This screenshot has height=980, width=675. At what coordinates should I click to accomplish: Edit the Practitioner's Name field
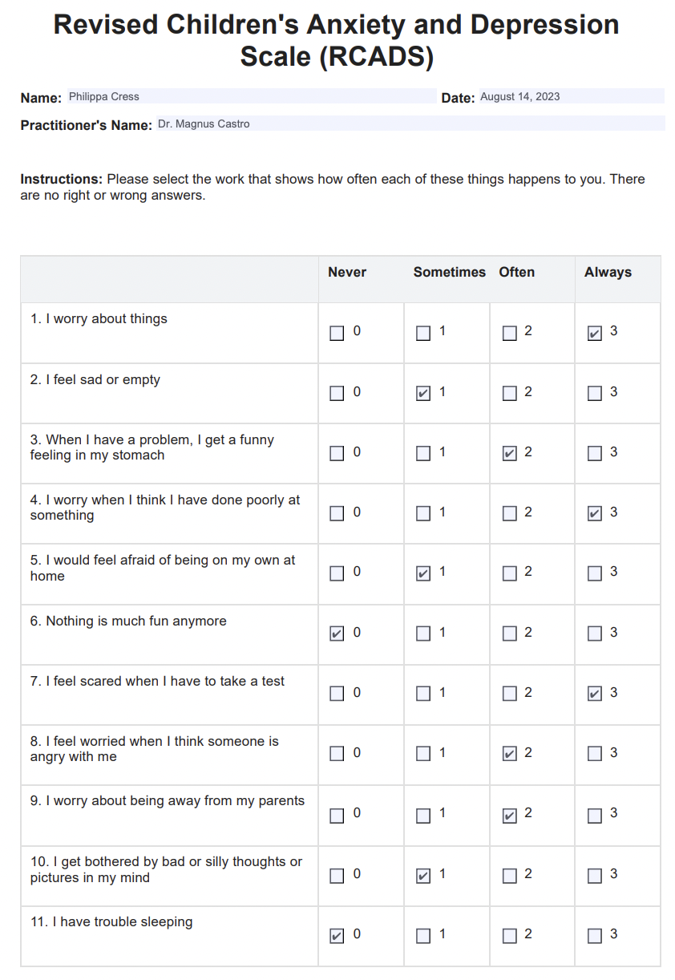(409, 124)
